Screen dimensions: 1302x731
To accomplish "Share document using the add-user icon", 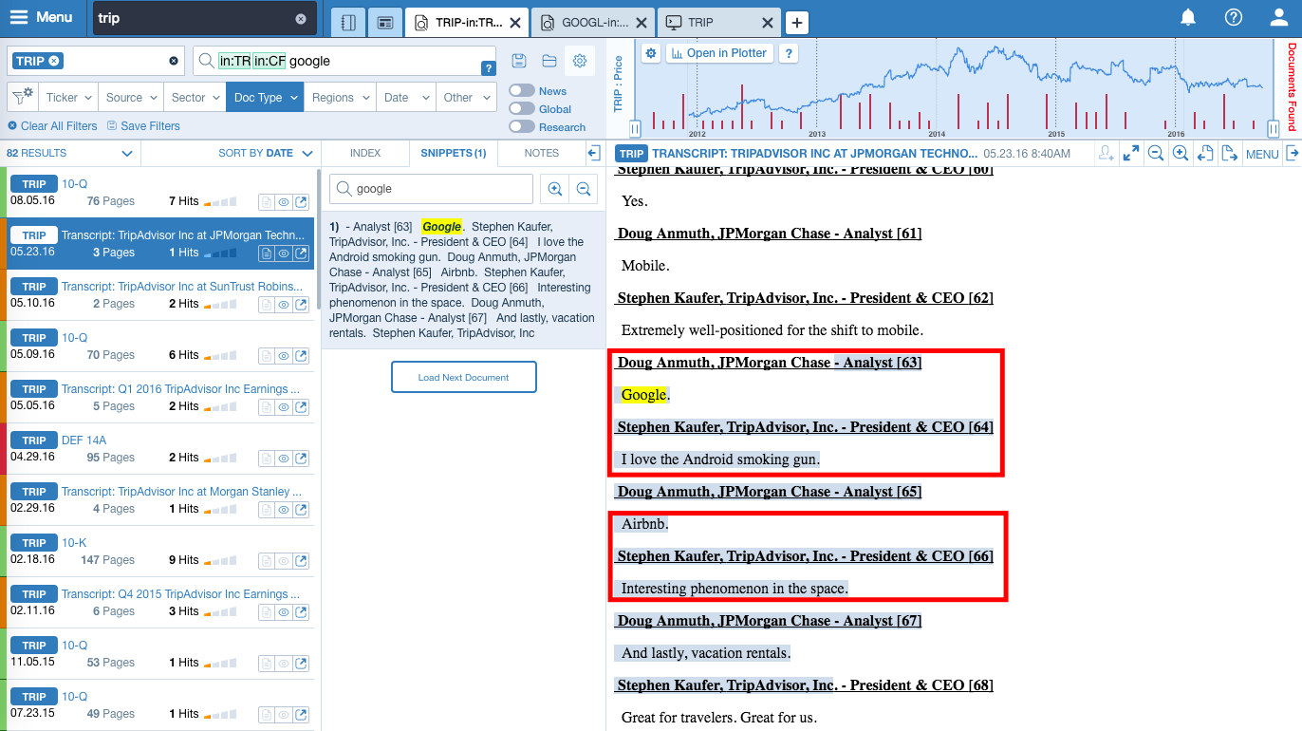I will coord(1106,153).
